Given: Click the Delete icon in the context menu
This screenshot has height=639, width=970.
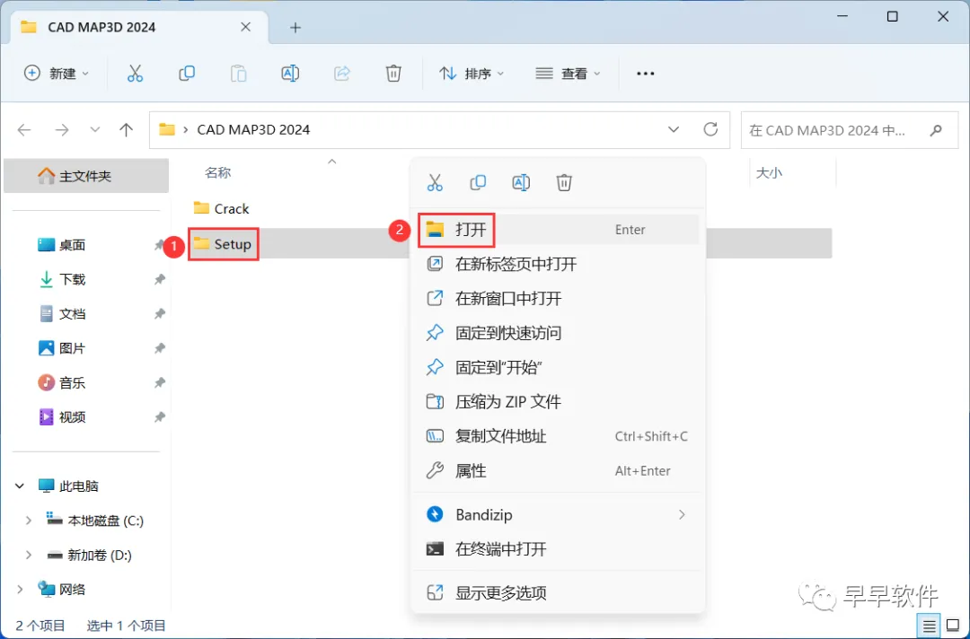Looking at the screenshot, I should pos(563,183).
